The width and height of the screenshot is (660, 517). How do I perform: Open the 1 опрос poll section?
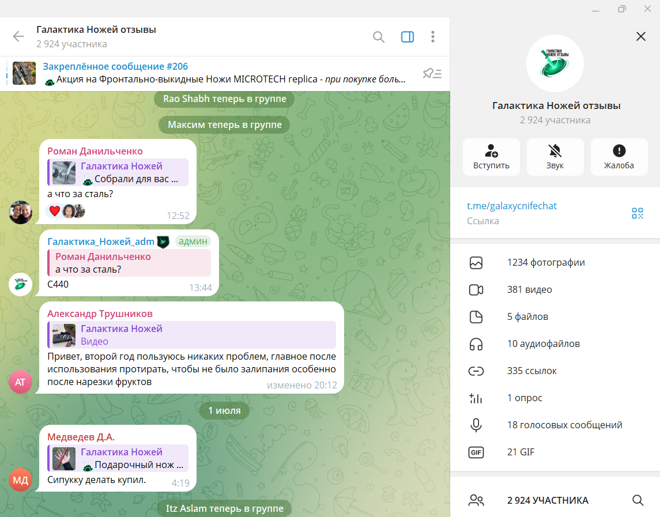click(555, 398)
